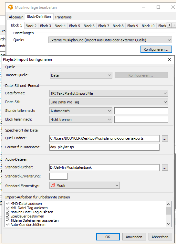
Task: Toggle Spieldauer bestimmen checkbox
Action: click(7, 216)
